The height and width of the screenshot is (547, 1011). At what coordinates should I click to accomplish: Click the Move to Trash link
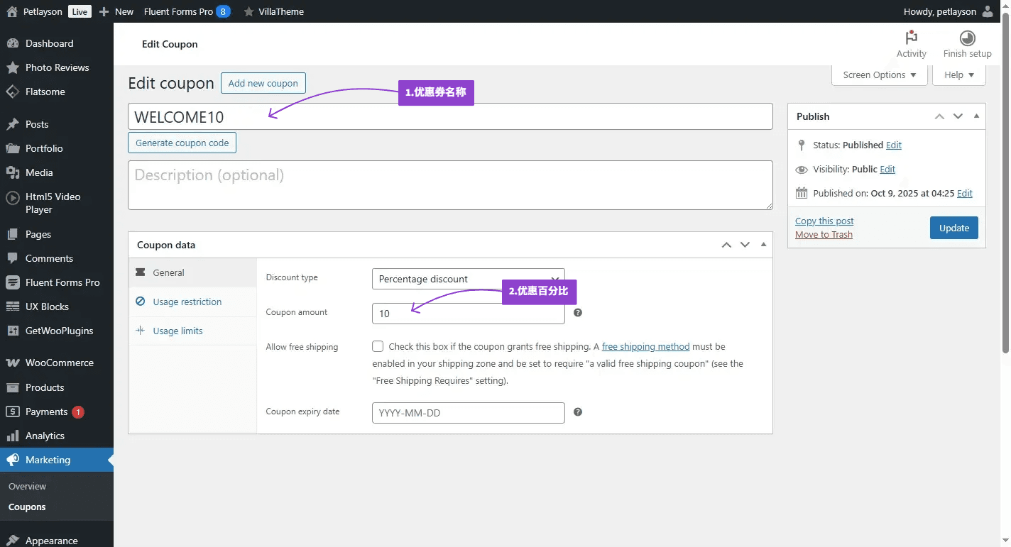(x=824, y=235)
